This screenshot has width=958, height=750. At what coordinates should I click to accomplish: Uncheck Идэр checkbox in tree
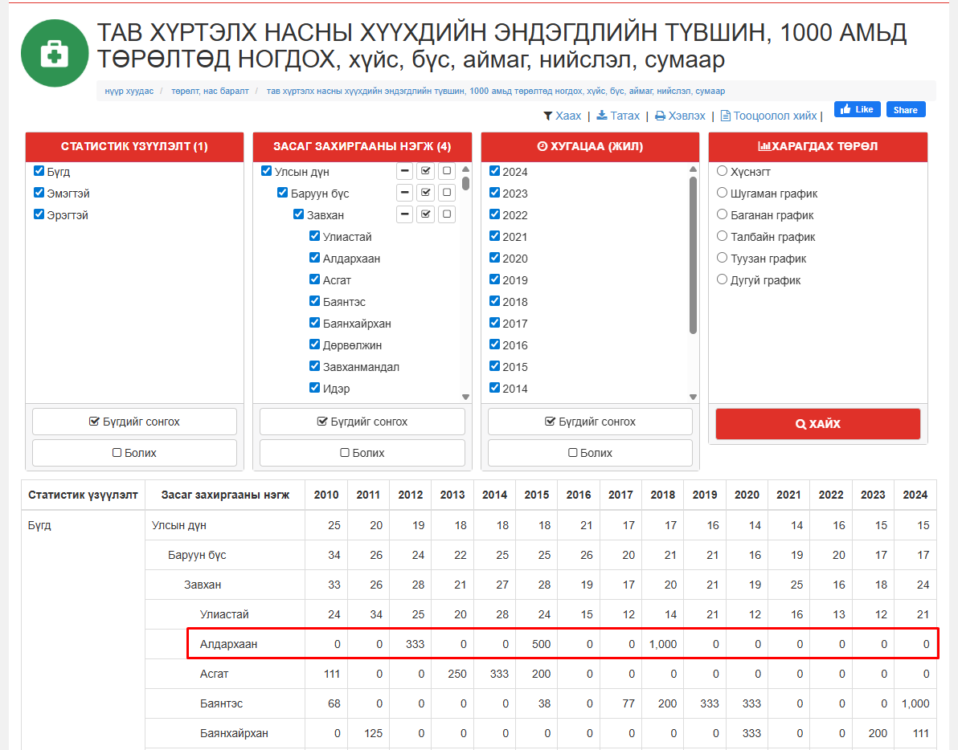click(315, 388)
